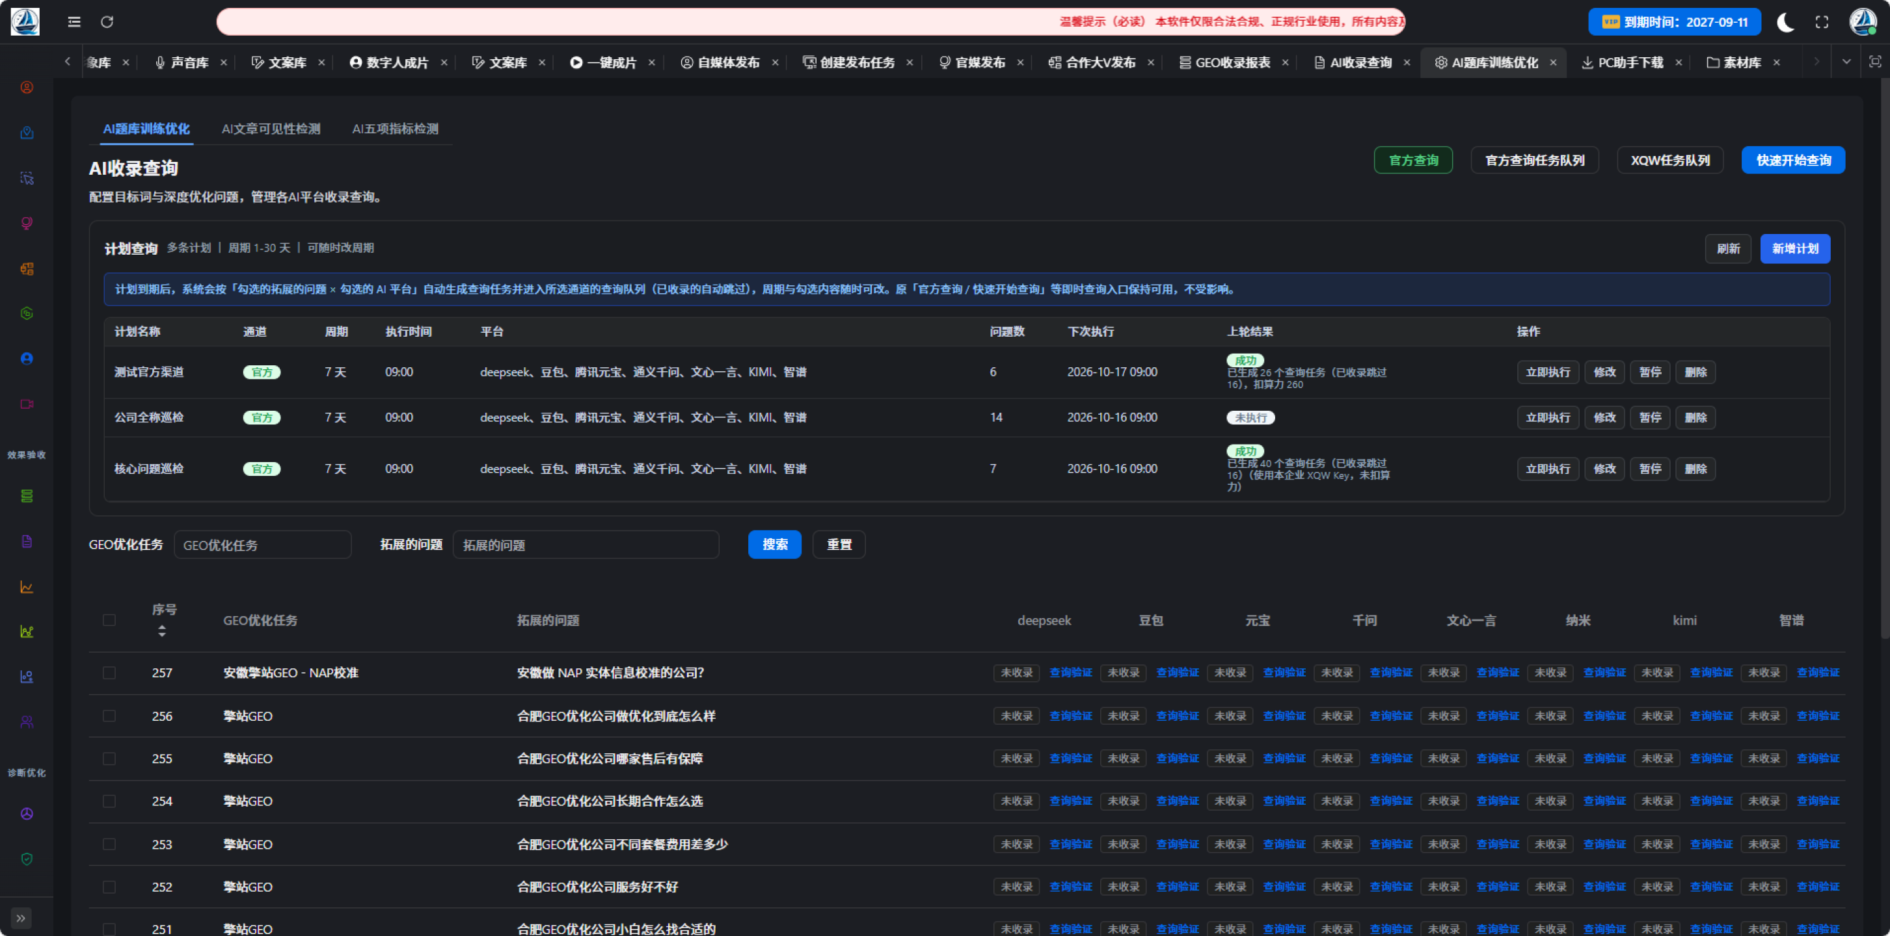Open the magenta video camera sidebar icon
The height and width of the screenshot is (936, 1890).
point(27,404)
